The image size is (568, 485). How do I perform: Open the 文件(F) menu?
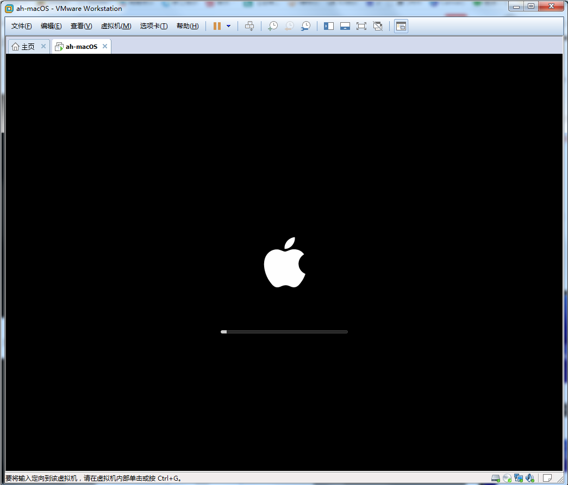tap(22, 26)
